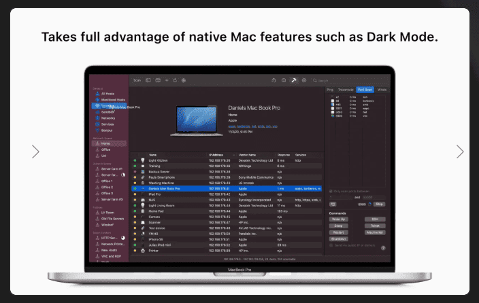Toggle the sidebar layout toolbar icon
The width and height of the screenshot is (479, 303).
point(148,80)
